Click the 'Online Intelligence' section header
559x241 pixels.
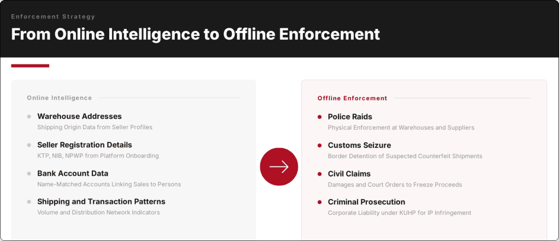60,98
